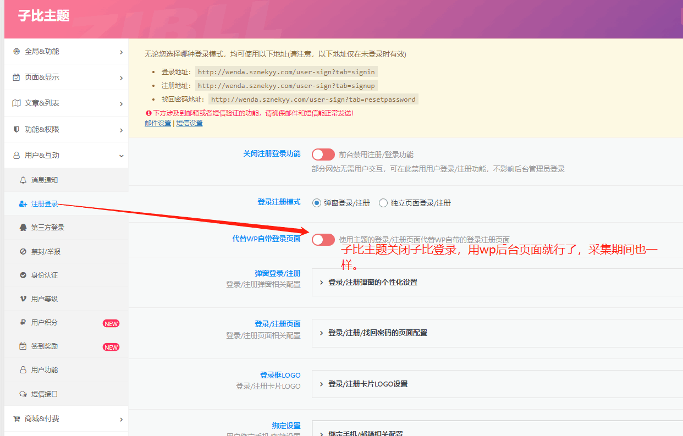
Task: Click the 关闭注册登录功能 setting label
Action: [x=272, y=154]
